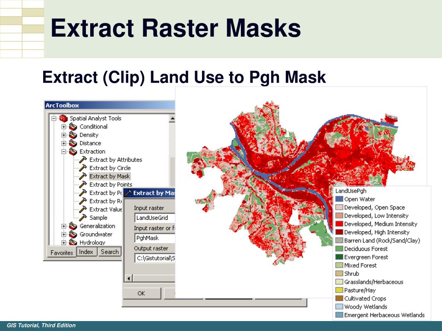The image size is (442, 331).
Task: Click the Extract by Points hammer icon
Action: click(x=83, y=184)
